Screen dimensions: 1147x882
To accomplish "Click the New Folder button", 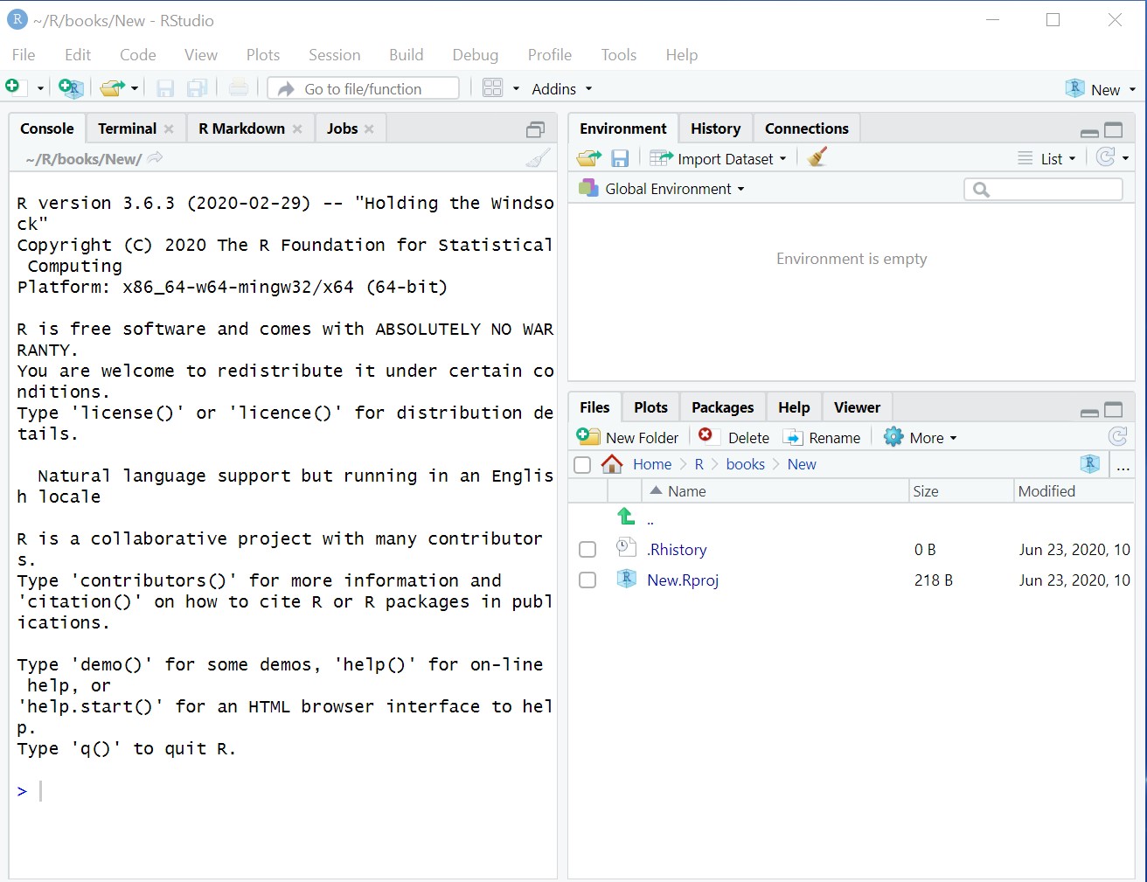I will [x=628, y=438].
